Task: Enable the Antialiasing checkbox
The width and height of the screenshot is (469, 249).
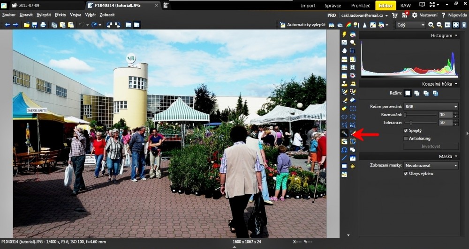Action: (x=406, y=139)
